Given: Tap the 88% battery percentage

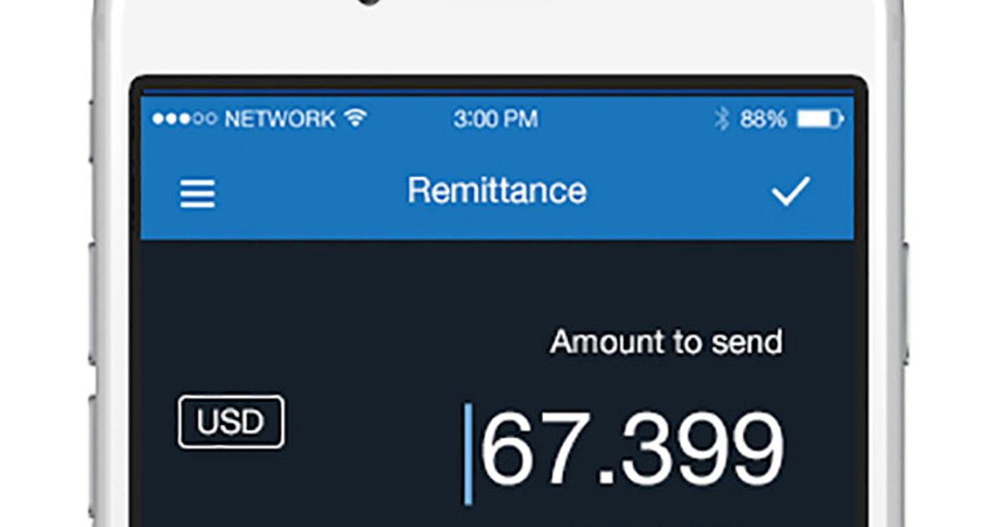Looking at the screenshot, I should click(763, 120).
